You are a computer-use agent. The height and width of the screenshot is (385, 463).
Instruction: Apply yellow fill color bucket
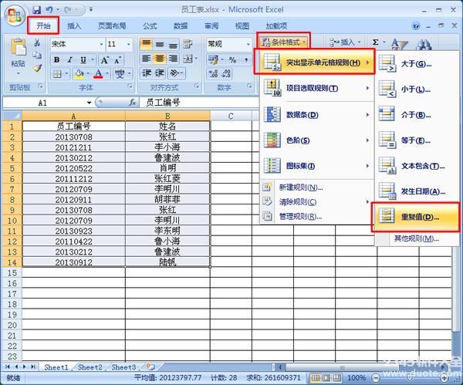[x=79, y=74]
